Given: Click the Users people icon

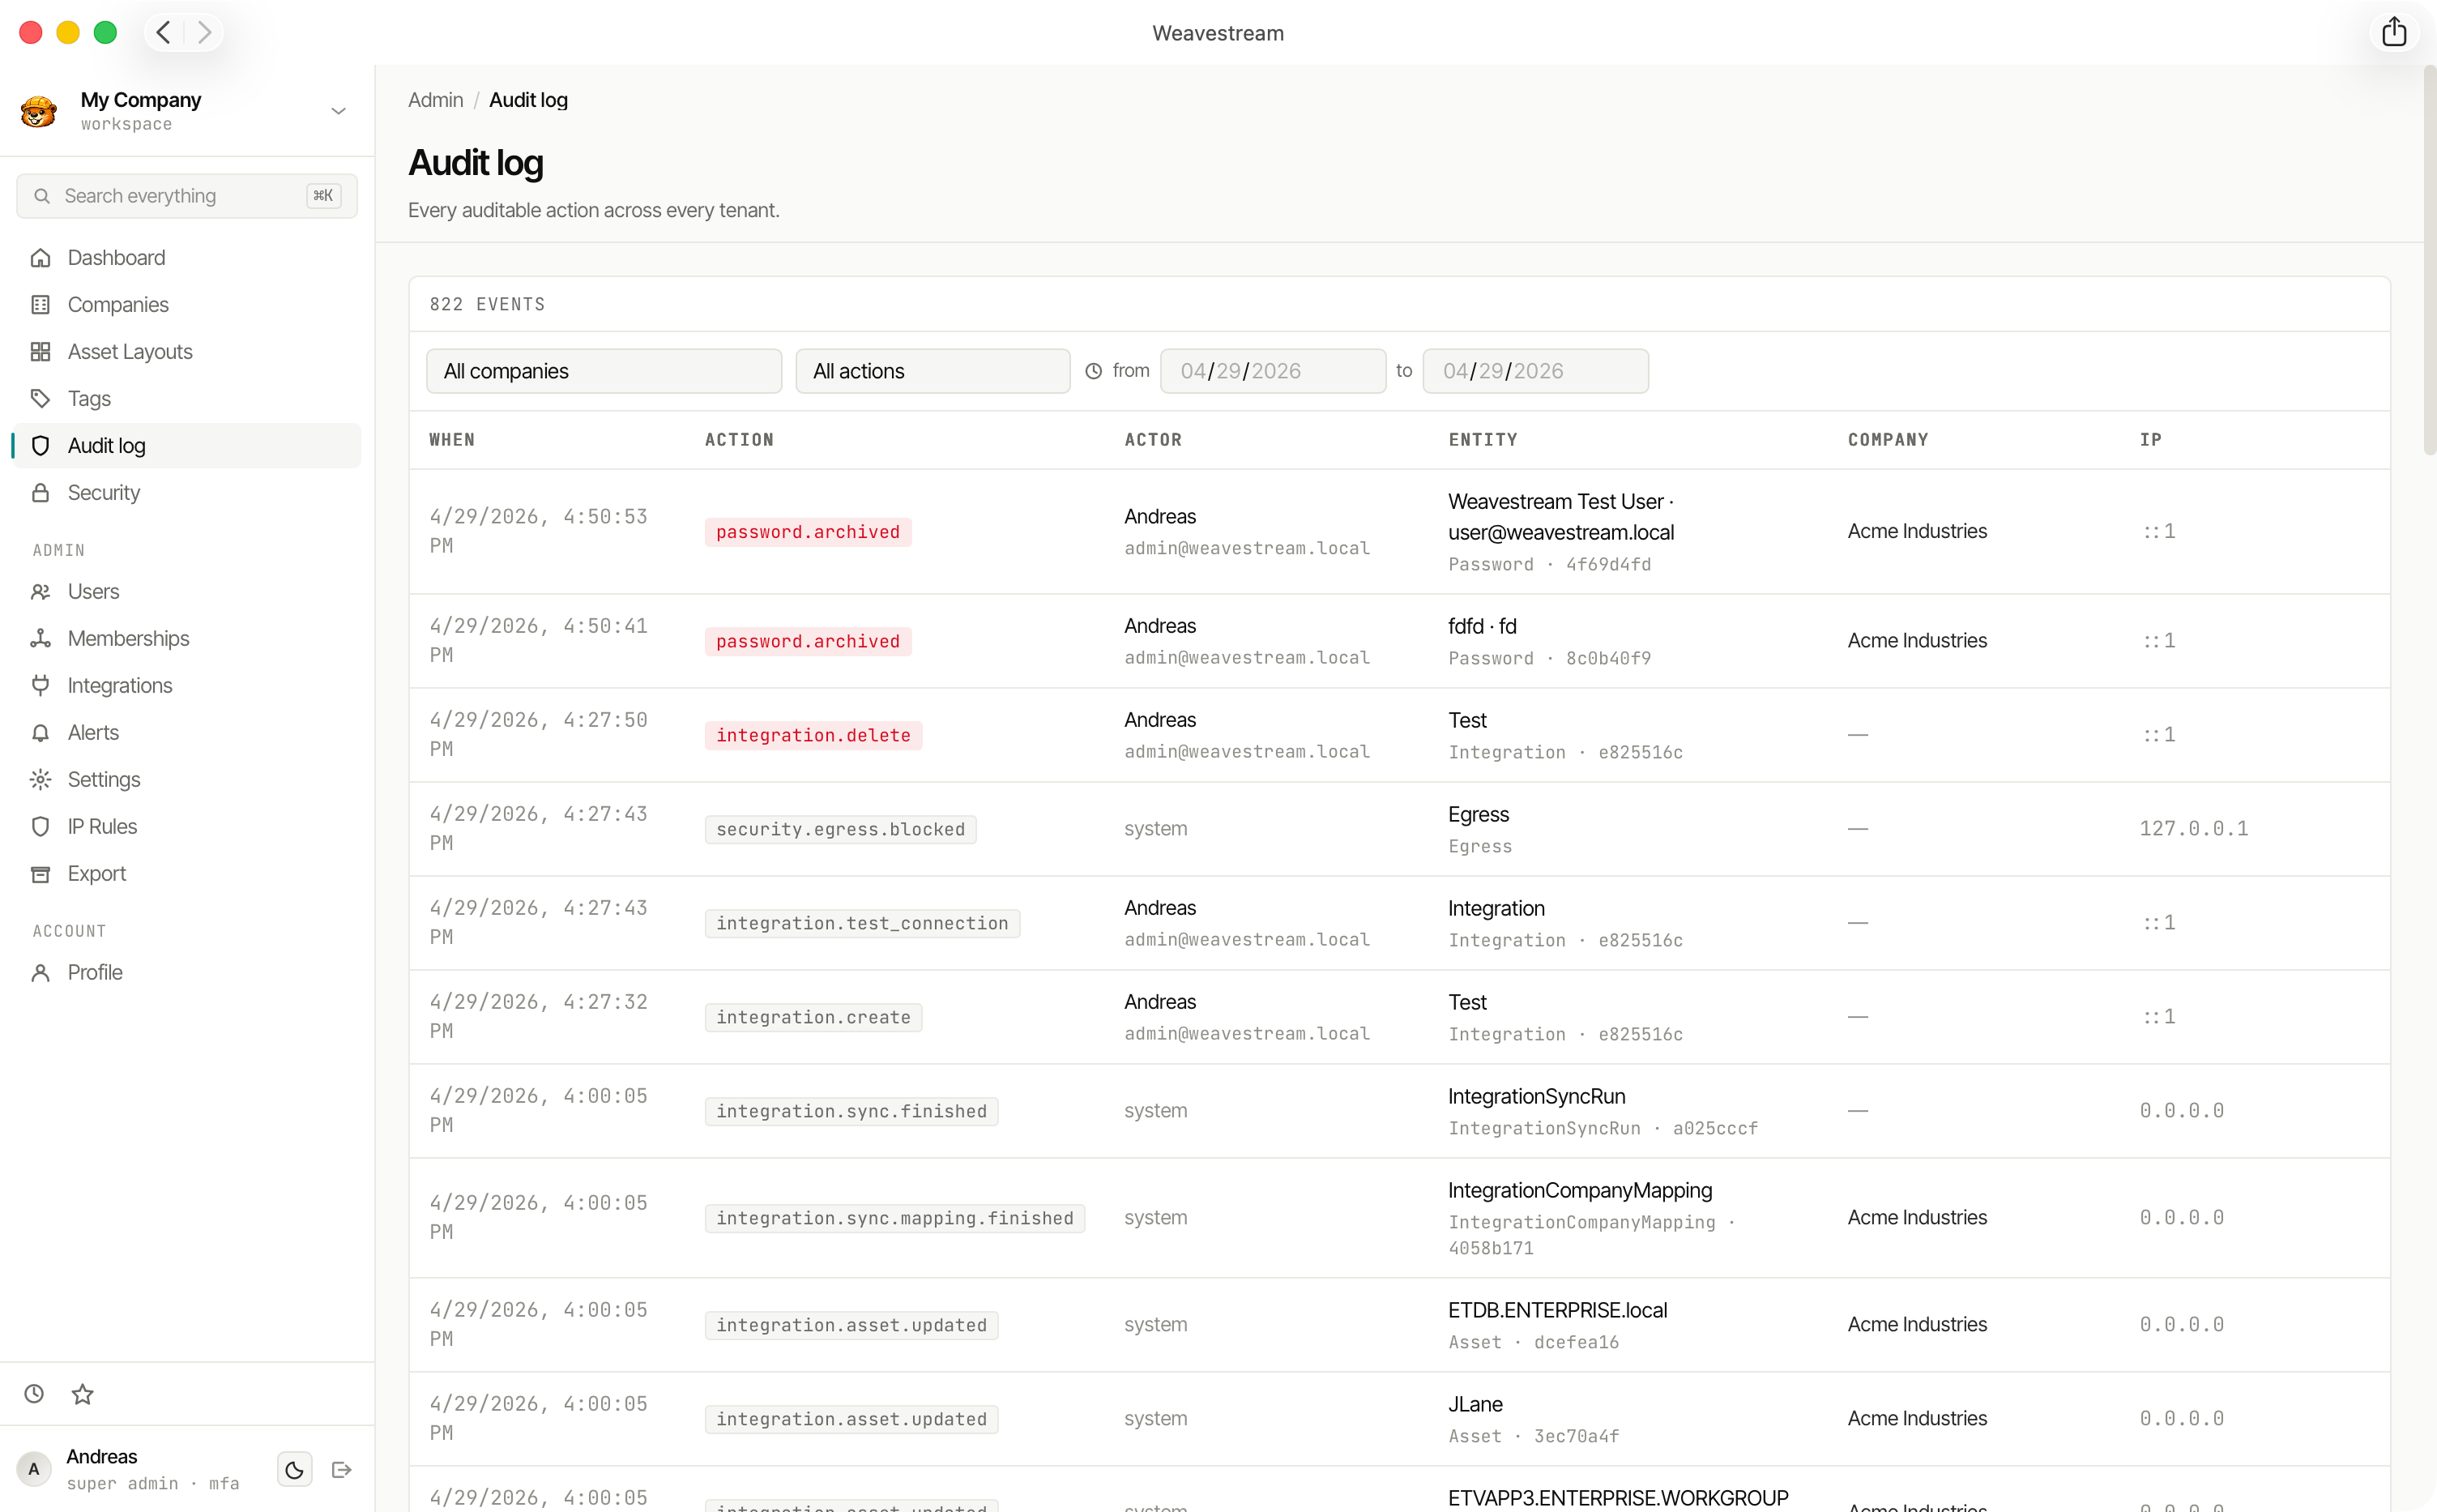Looking at the screenshot, I should coord(40,592).
